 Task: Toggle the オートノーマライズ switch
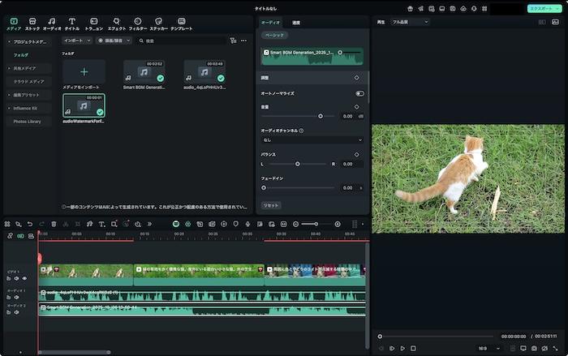[359, 93]
